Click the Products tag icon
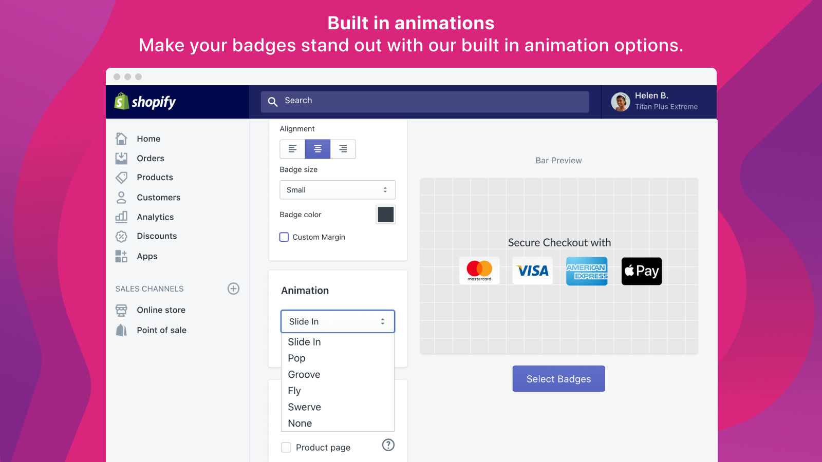822x462 pixels. coord(121,178)
